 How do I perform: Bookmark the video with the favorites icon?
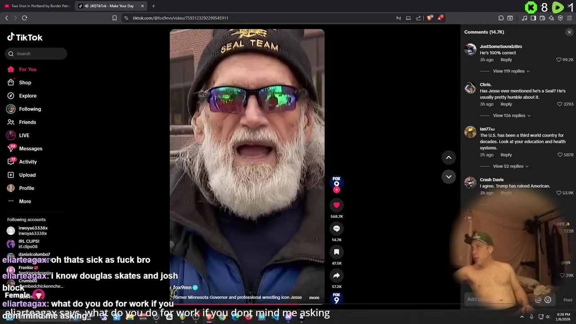click(336, 252)
